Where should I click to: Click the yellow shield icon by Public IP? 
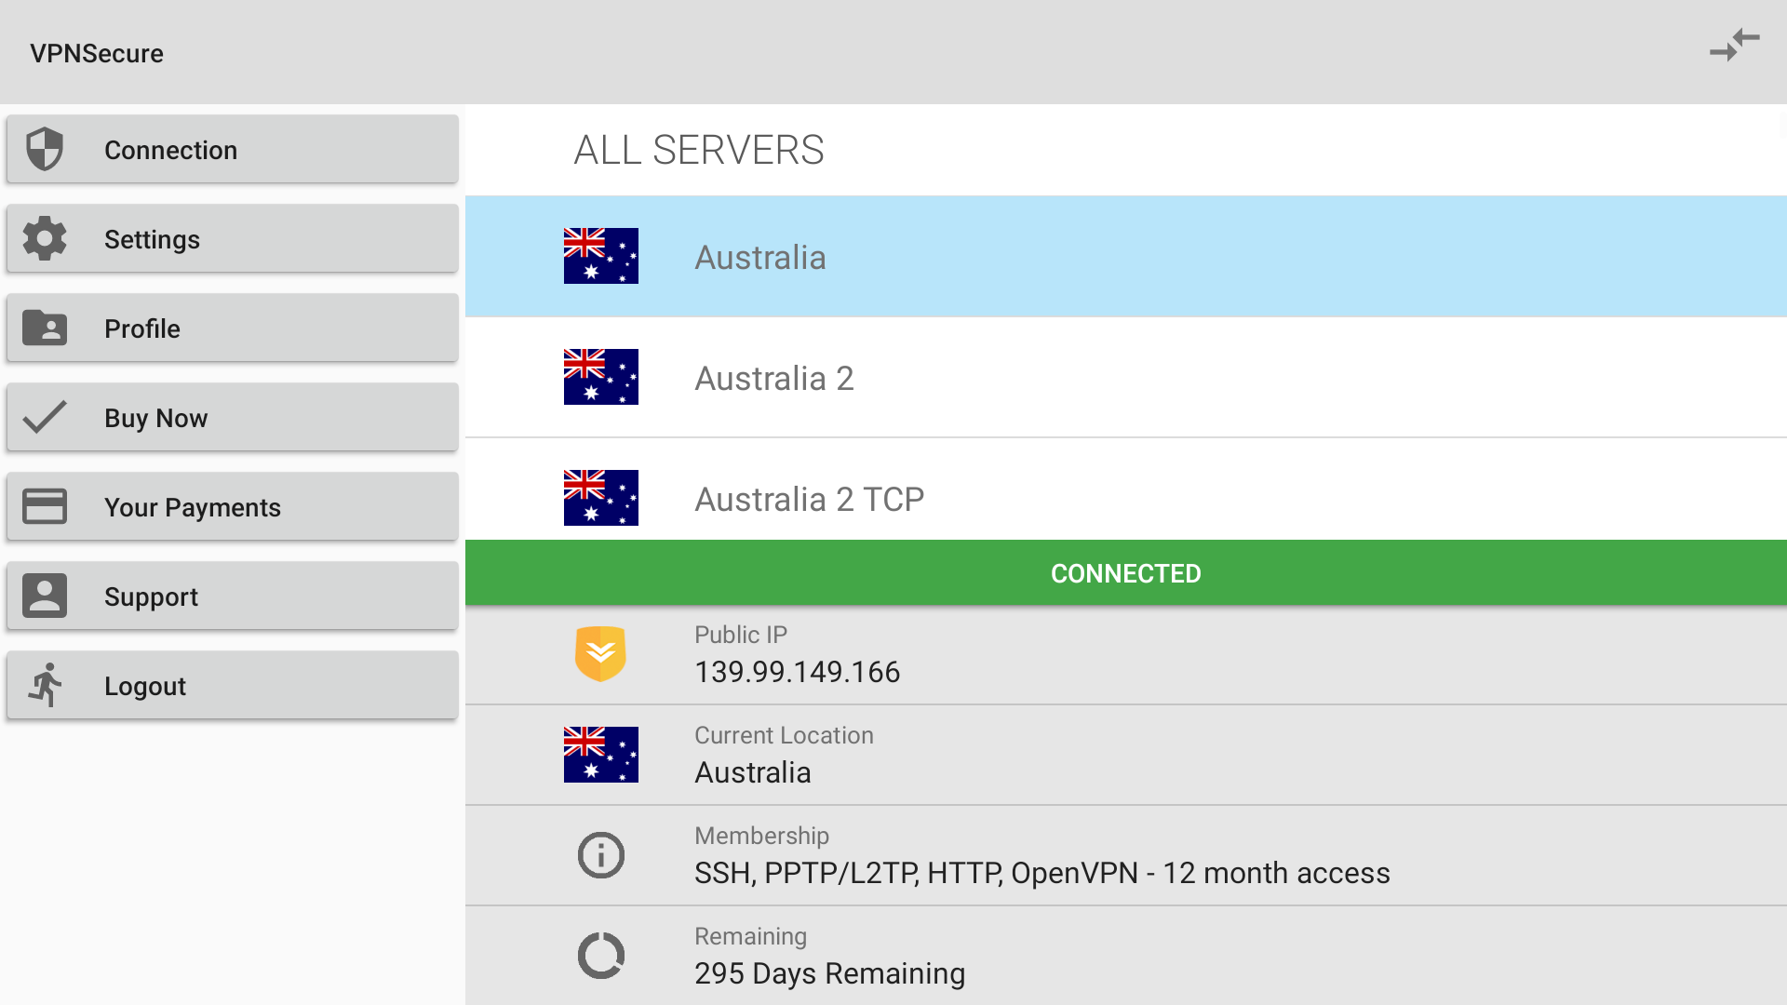coord(601,654)
